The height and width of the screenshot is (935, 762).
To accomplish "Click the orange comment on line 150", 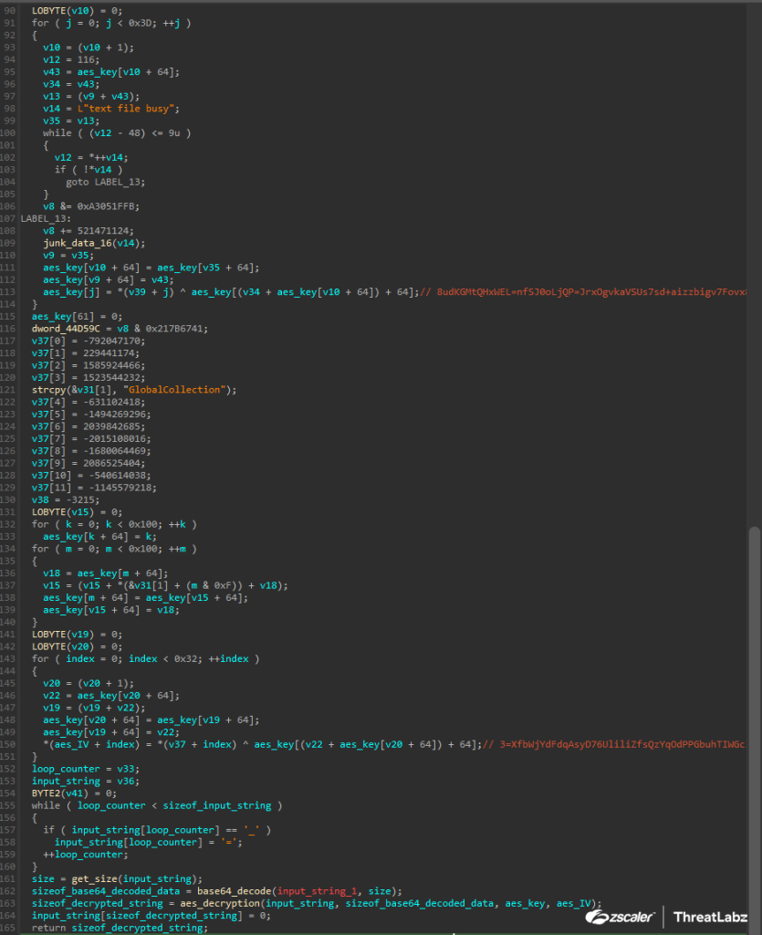I will click(621, 744).
